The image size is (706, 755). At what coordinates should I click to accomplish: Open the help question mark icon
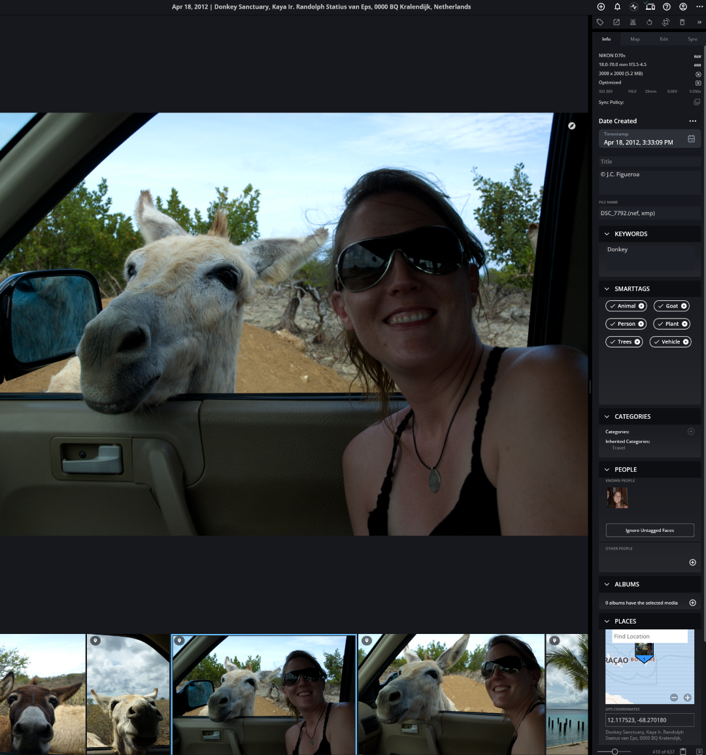coord(667,7)
